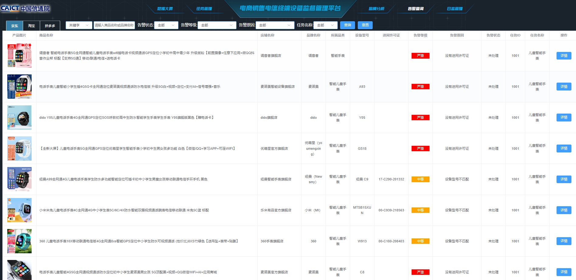The height and width of the screenshot is (280, 576).
Task: Click the platform title 电商销售电信终端设备监督管理平台
Action: (290, 8)
